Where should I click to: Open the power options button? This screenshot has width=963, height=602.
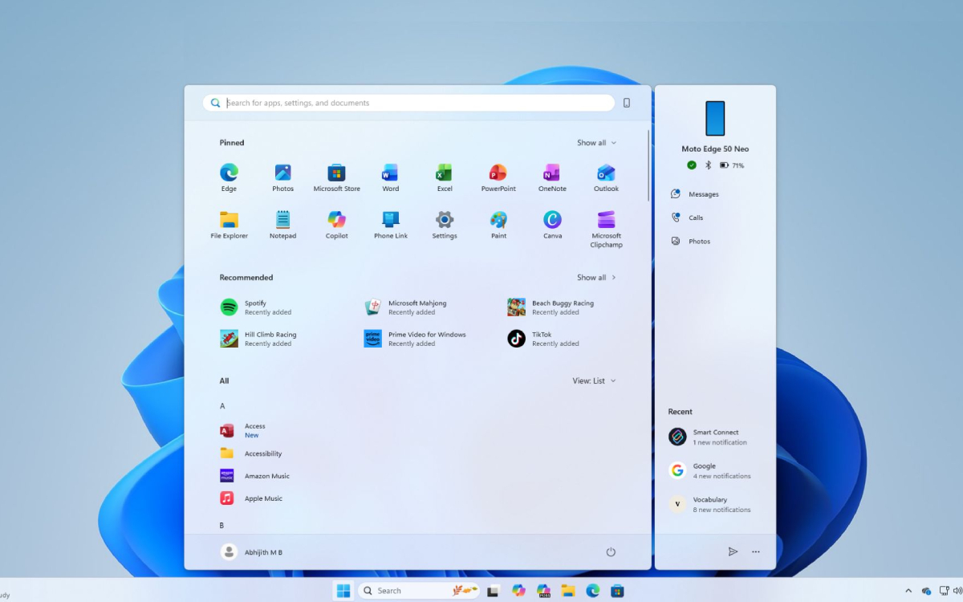pyautogui.click(x=611, y=551)
